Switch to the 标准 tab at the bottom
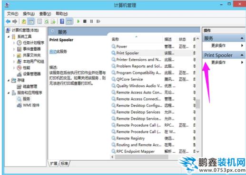 (x=64, y=164)
